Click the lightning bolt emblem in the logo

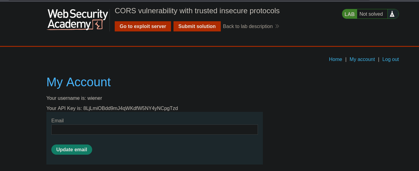98,25
